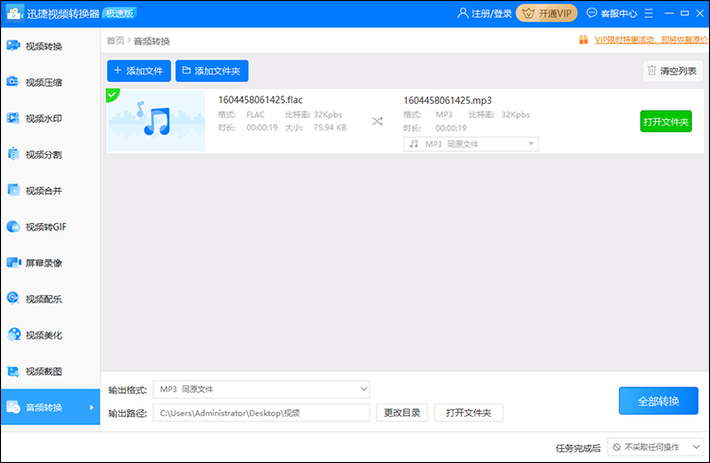
Task: Switch to 屏幕录像 menu item
Action: click(x=50, y=263)
